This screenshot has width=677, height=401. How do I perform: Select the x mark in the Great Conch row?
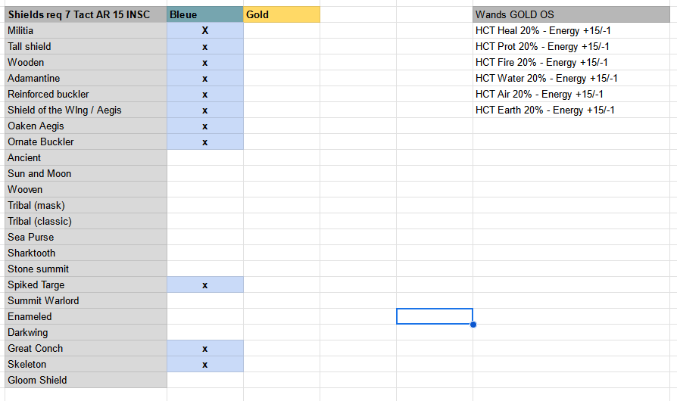204,349
